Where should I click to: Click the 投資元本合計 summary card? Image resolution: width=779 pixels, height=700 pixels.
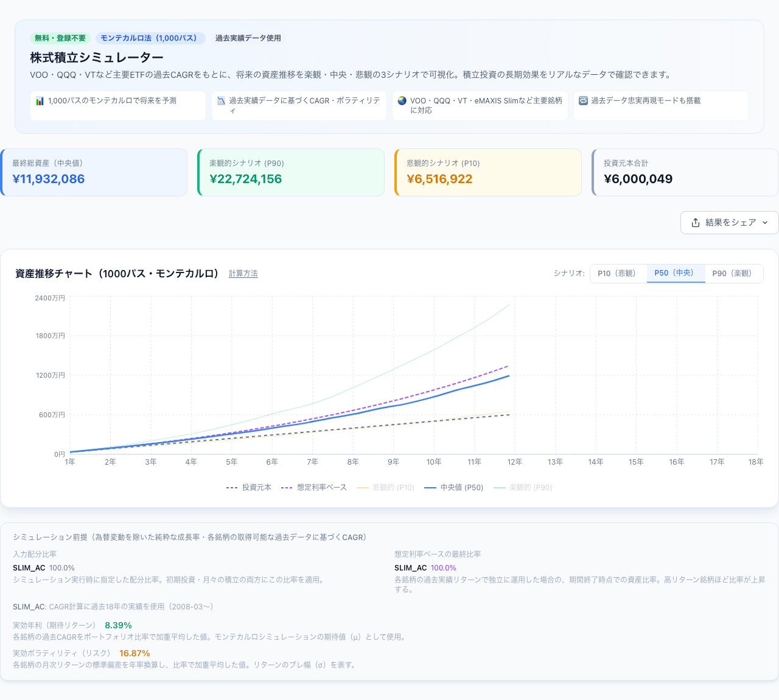685,173
